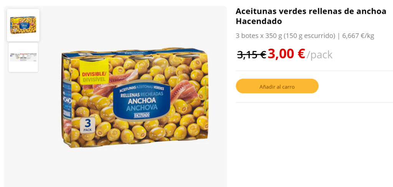Viewport: 393px width, 187px height.
Task: Click the gray /pack unit label
Action: point(320,54)
